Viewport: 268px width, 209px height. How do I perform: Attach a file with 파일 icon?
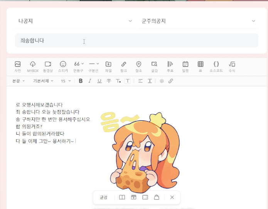point(108,66)
